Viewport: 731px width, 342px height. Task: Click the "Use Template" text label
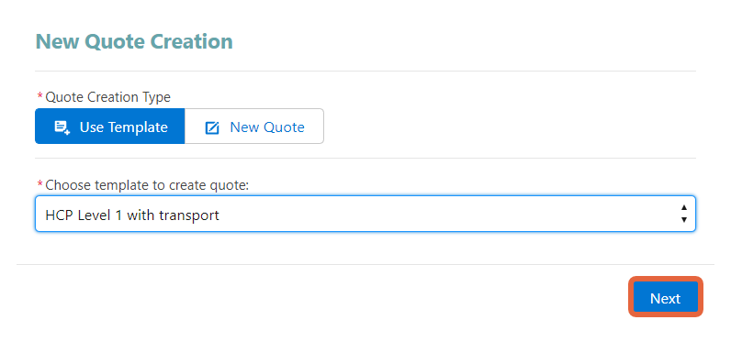tap(124, 127)
